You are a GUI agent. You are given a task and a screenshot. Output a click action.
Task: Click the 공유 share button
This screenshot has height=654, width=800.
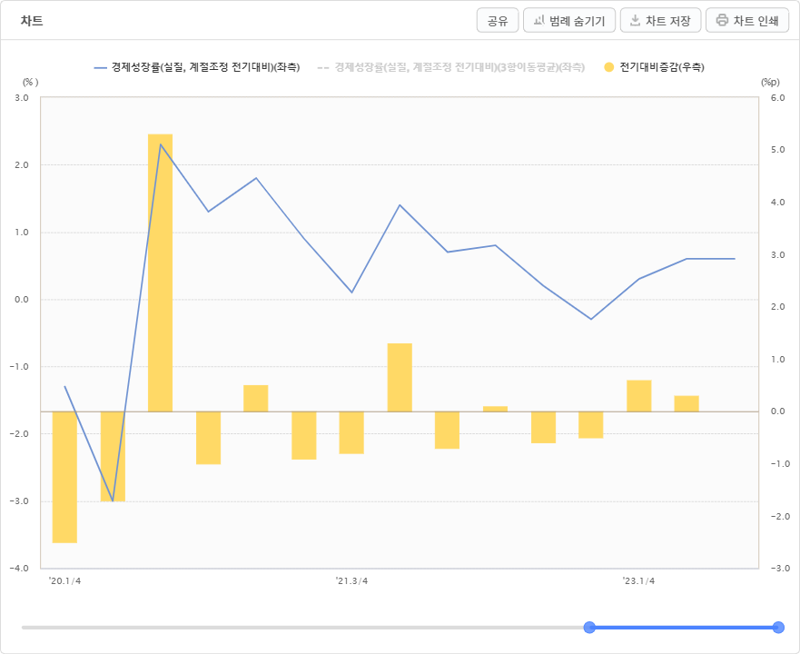(498, 20)
